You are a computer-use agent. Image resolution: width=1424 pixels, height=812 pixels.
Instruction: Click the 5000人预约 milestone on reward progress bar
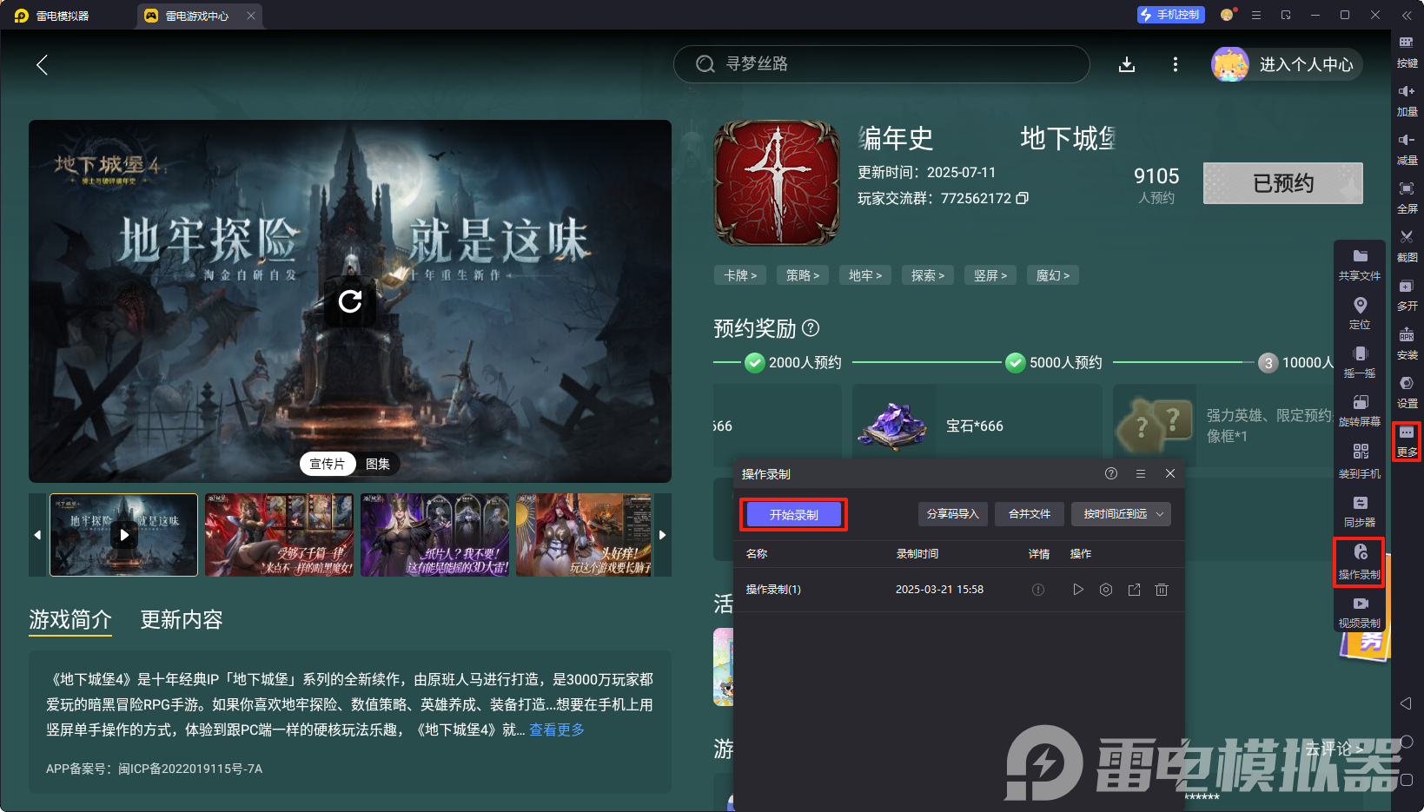pos(1015,362)
